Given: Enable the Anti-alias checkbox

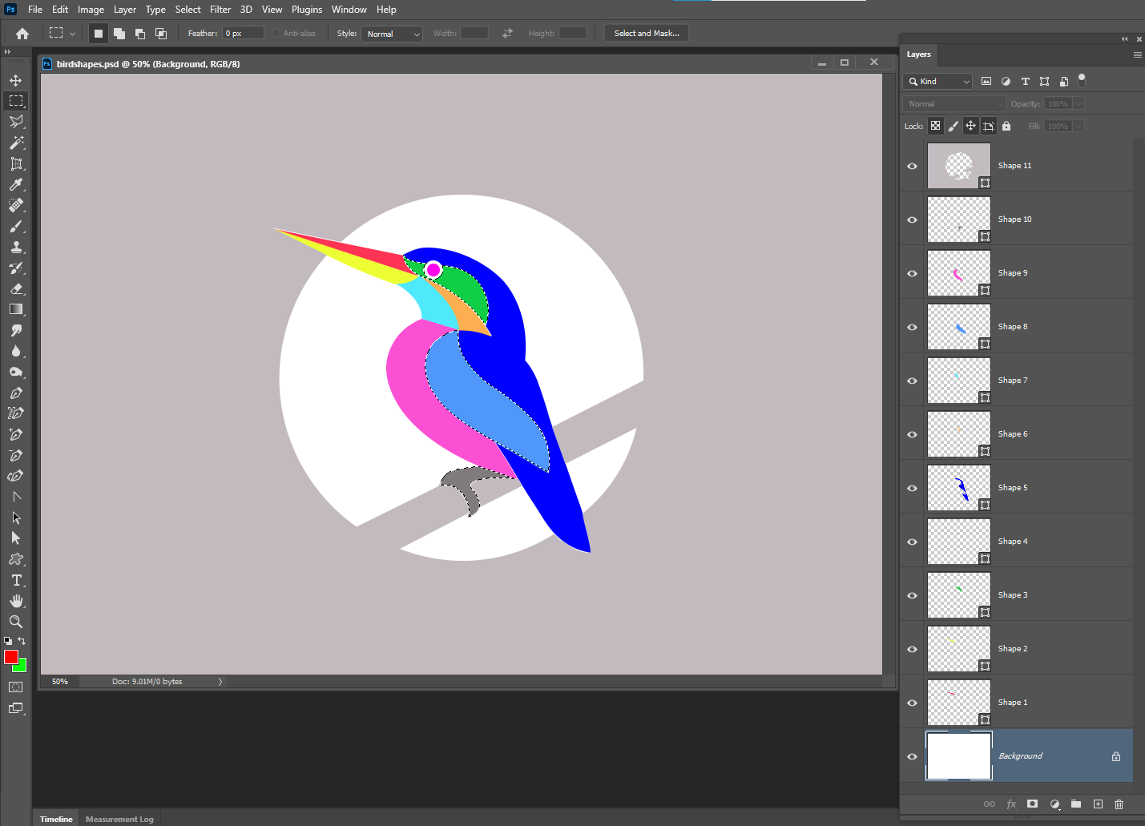Looking at the screenshot, I should tap(275, 33).
